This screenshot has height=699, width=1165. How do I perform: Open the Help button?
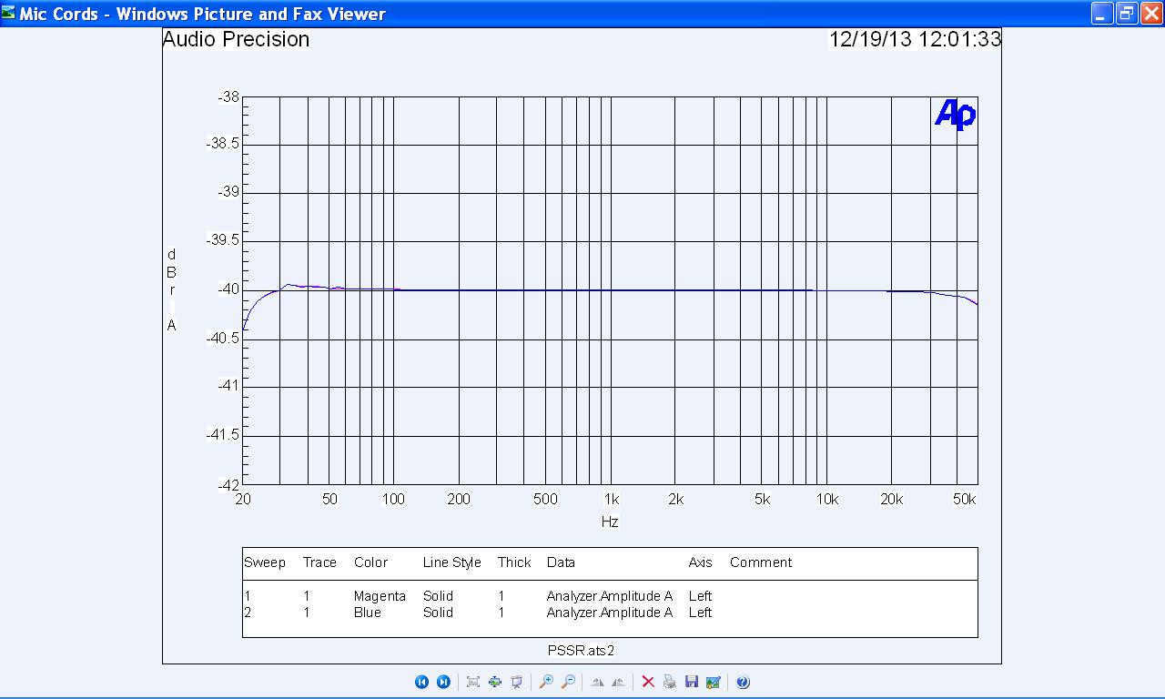coord(743,682)
